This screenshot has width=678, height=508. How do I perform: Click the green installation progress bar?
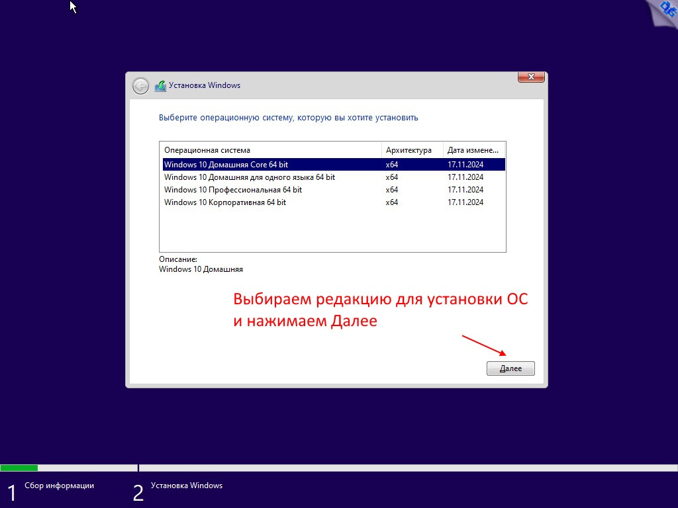(19, 468)
